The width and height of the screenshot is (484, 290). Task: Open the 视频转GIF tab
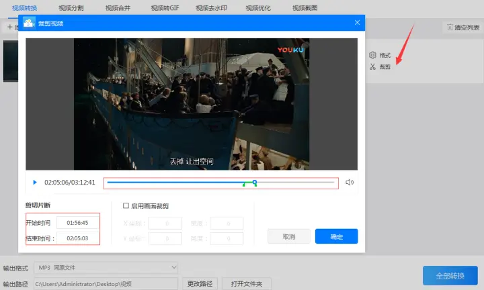point(165,7)
